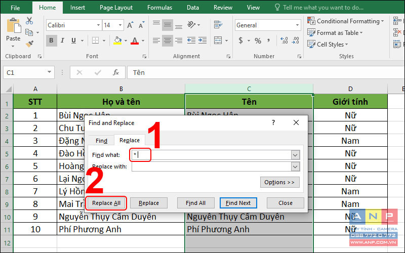
Task: Click the Decrease Indent icon
Action: [x=191, y=40]
